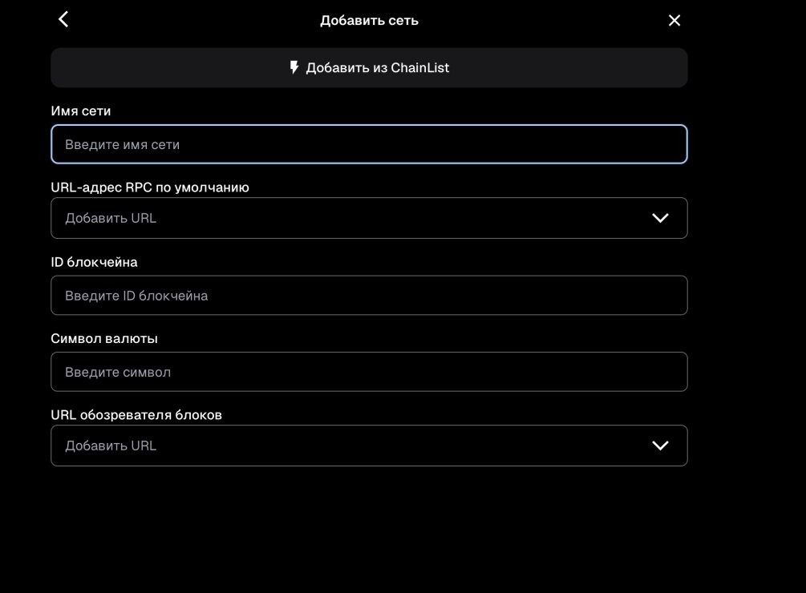
Task: Click the ID блокчейна label
Action: click(94, 262)
